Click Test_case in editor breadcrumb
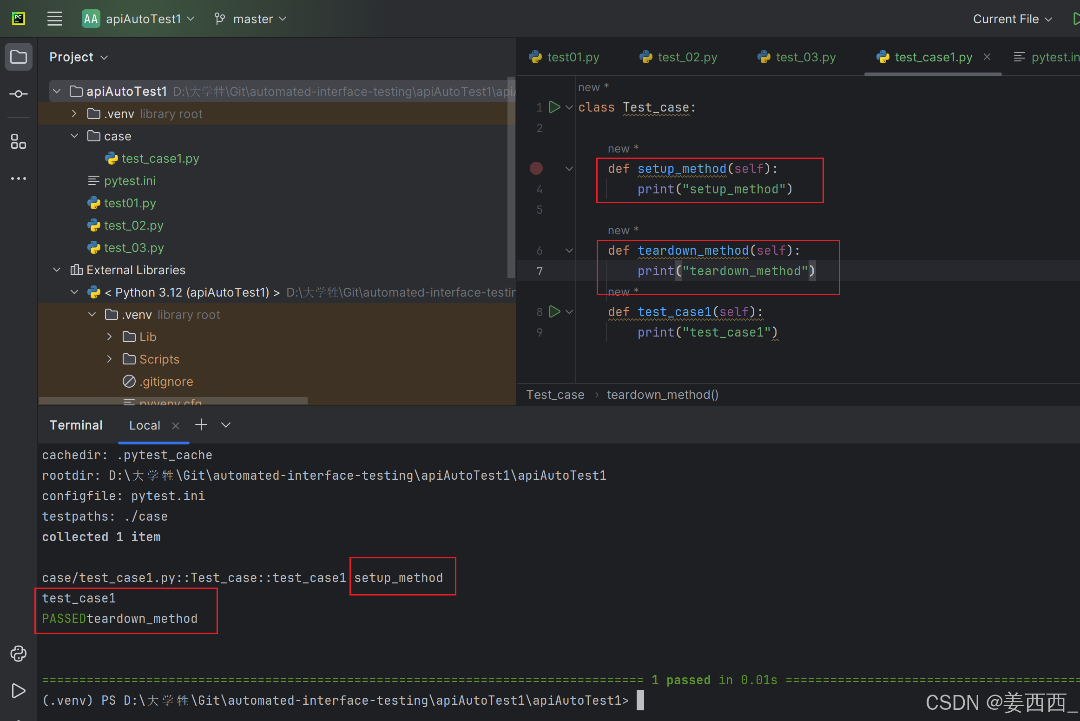The width and height of the screenshot is (1080, 721). (x=555, y=395)
